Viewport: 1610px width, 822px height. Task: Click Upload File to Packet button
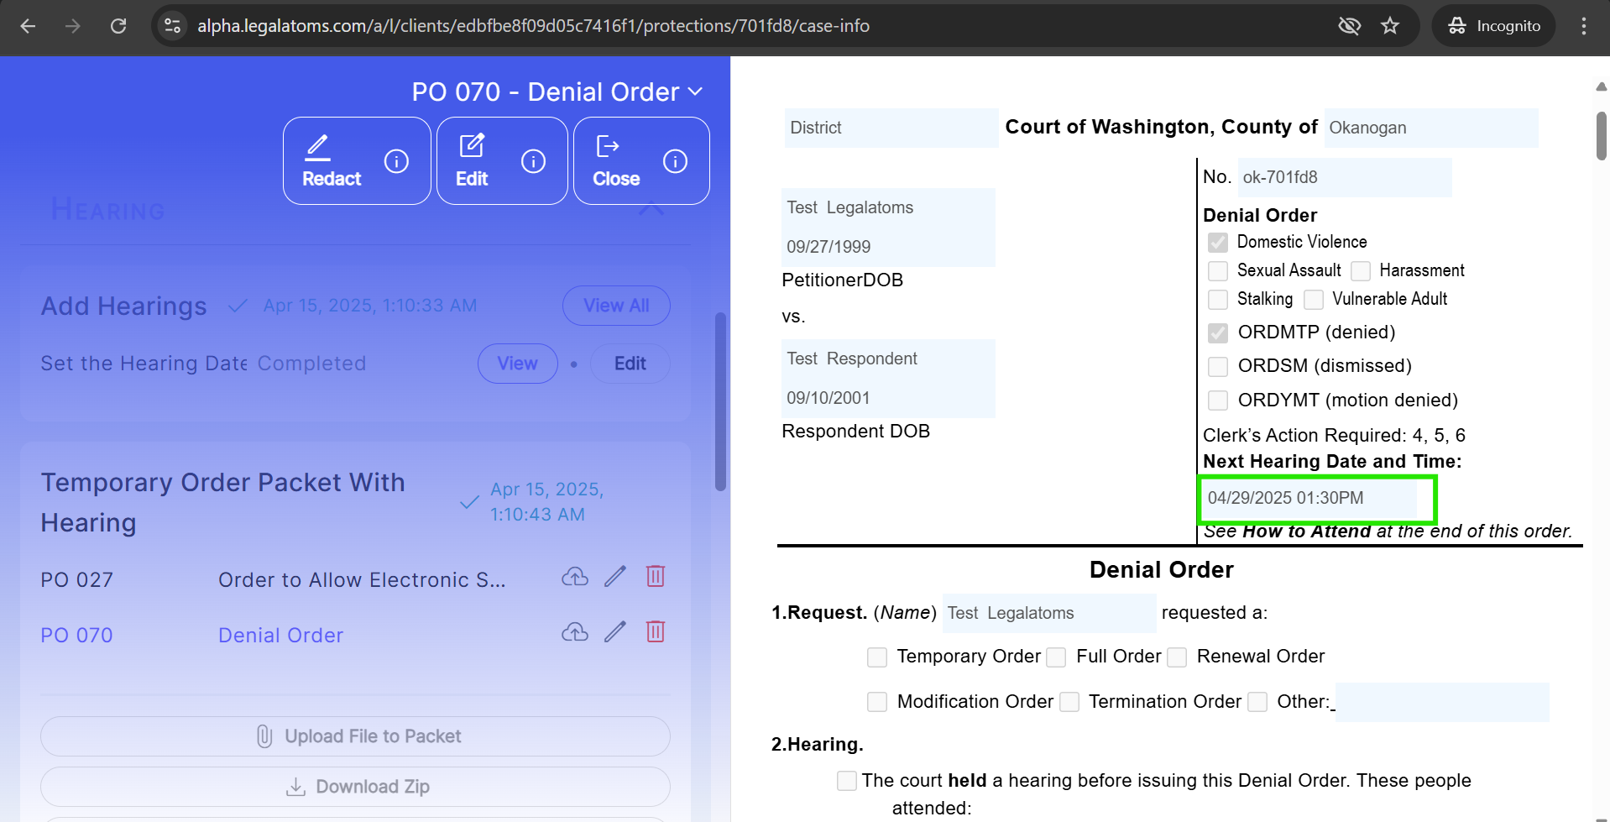point(355,736)
